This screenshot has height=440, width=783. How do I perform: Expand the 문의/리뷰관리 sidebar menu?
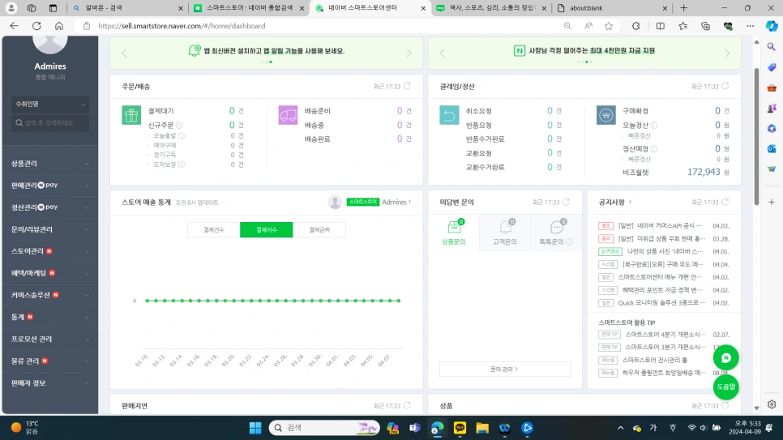tap(50, 229)
